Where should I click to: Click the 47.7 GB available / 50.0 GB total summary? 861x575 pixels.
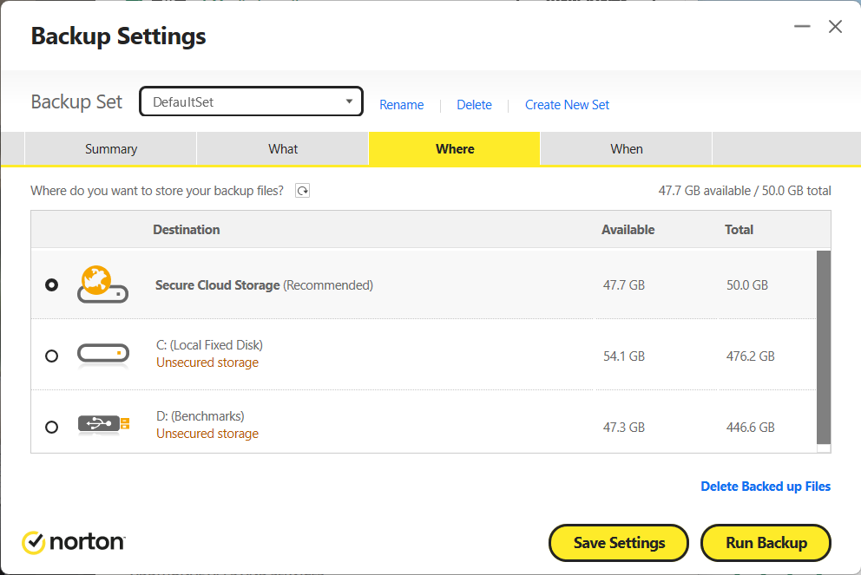(x=745, y=191)
